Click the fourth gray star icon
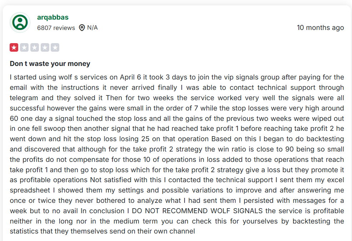This screenshot has height=241, width=352. click(45, 47)
